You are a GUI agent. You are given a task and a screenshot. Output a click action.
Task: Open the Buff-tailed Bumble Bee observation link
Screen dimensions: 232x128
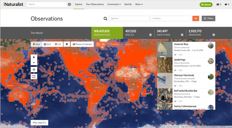[186, 91]
